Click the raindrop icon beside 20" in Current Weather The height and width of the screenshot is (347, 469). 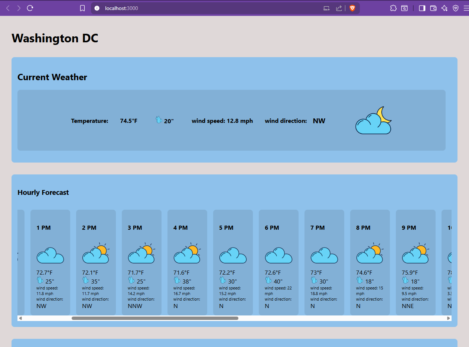click(159, 120)
